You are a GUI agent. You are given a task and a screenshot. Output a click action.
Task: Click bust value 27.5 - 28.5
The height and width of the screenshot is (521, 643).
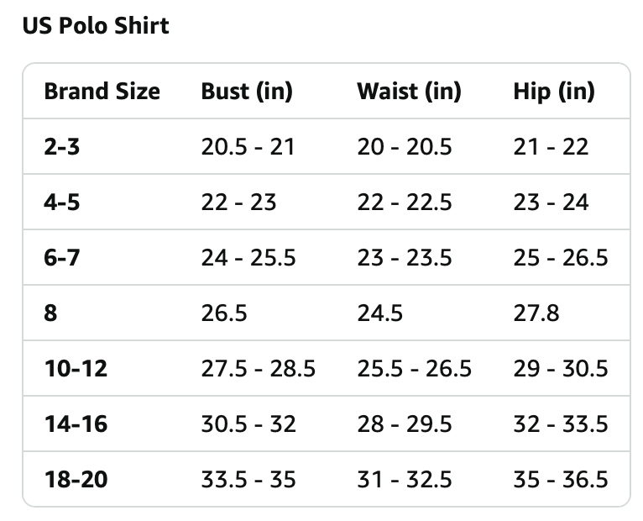pyautogui.click(x=258, y=368)
